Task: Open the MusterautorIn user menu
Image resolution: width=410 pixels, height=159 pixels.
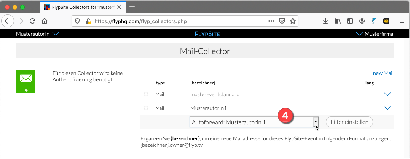Action: (x=38, y=34)
